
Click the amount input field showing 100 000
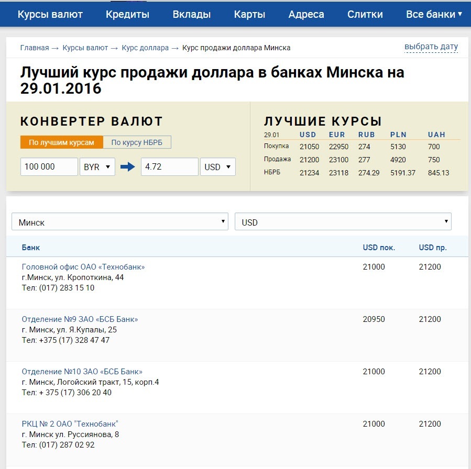49,167
